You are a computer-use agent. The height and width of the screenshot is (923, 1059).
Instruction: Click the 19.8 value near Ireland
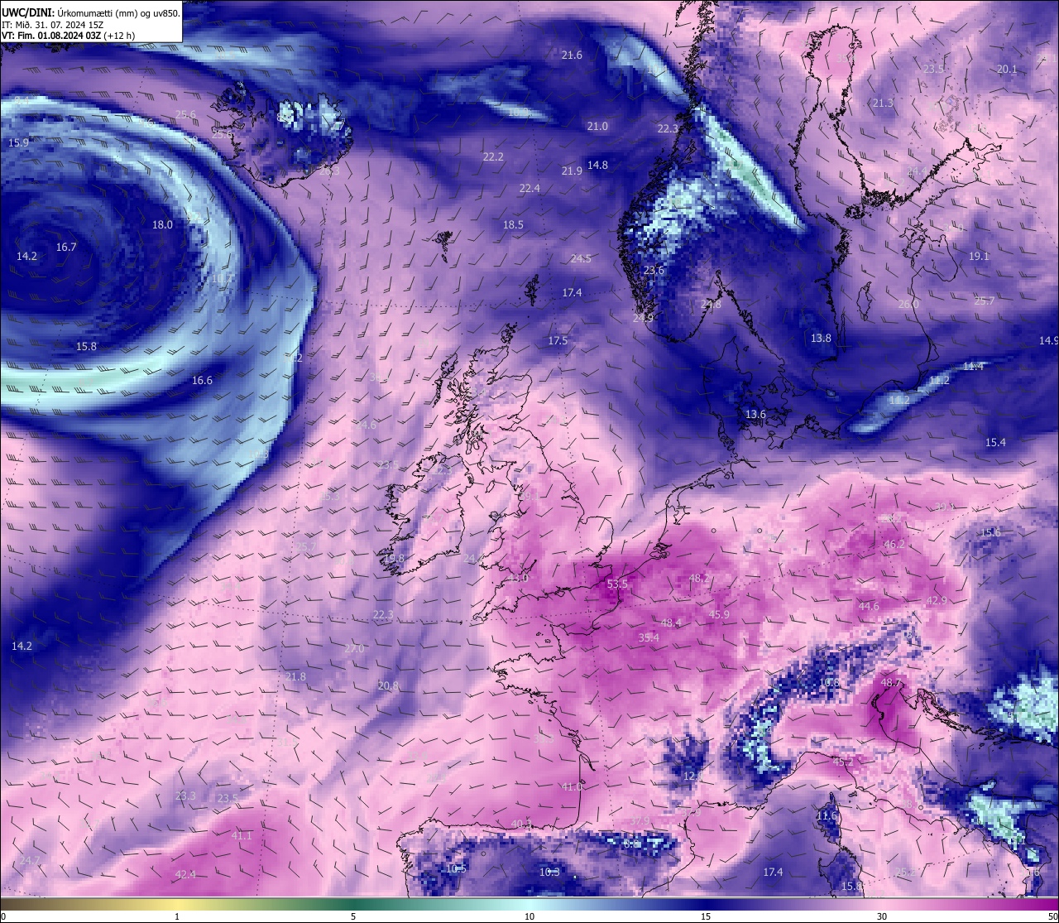pyautogui.click(x=394, y=559)
